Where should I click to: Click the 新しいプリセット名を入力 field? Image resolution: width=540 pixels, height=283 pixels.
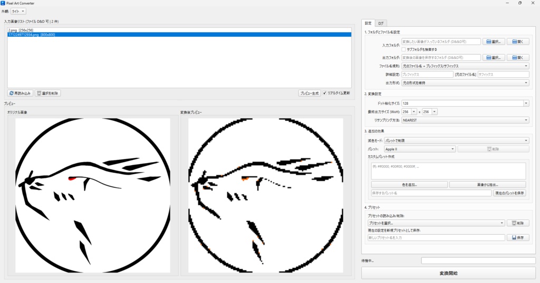(x=436, y=238)
